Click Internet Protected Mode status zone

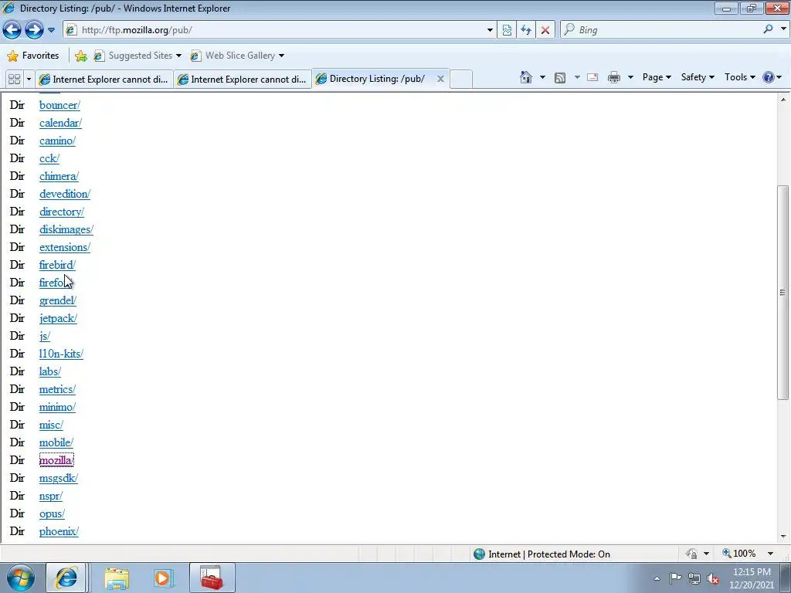point(542,554)
